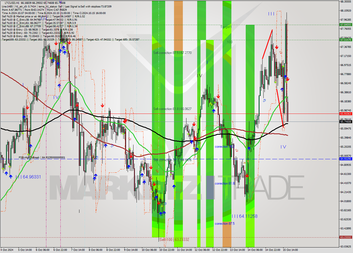
Task: Click the blue 'correction 87.5' label
Action: (x=225, y=224)
